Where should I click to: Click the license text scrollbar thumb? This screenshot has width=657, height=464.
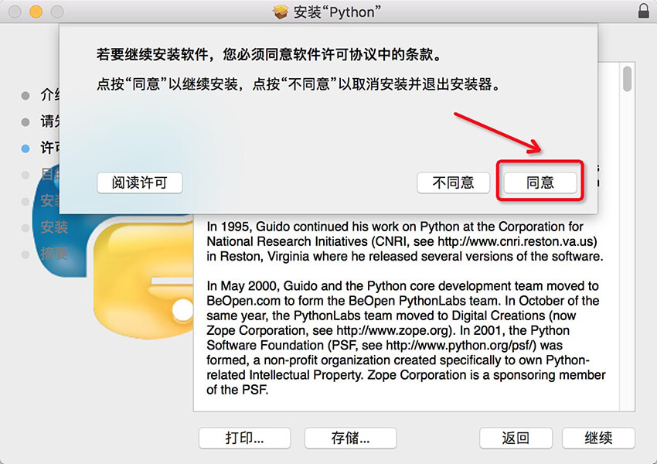pos(627,79)
